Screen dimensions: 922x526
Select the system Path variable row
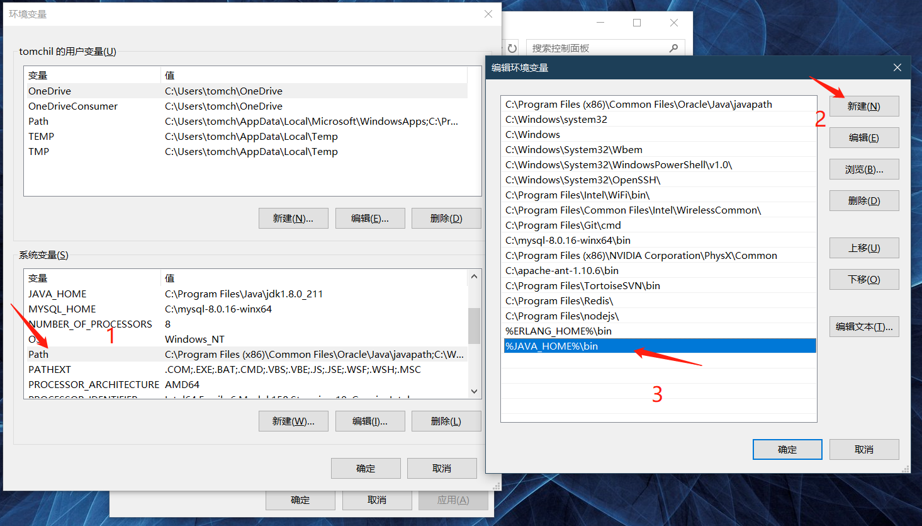[245, 355]
